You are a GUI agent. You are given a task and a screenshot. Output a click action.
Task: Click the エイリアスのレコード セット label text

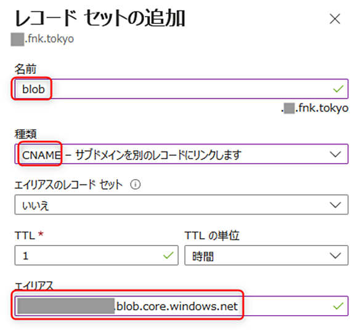tap(68, 185)
